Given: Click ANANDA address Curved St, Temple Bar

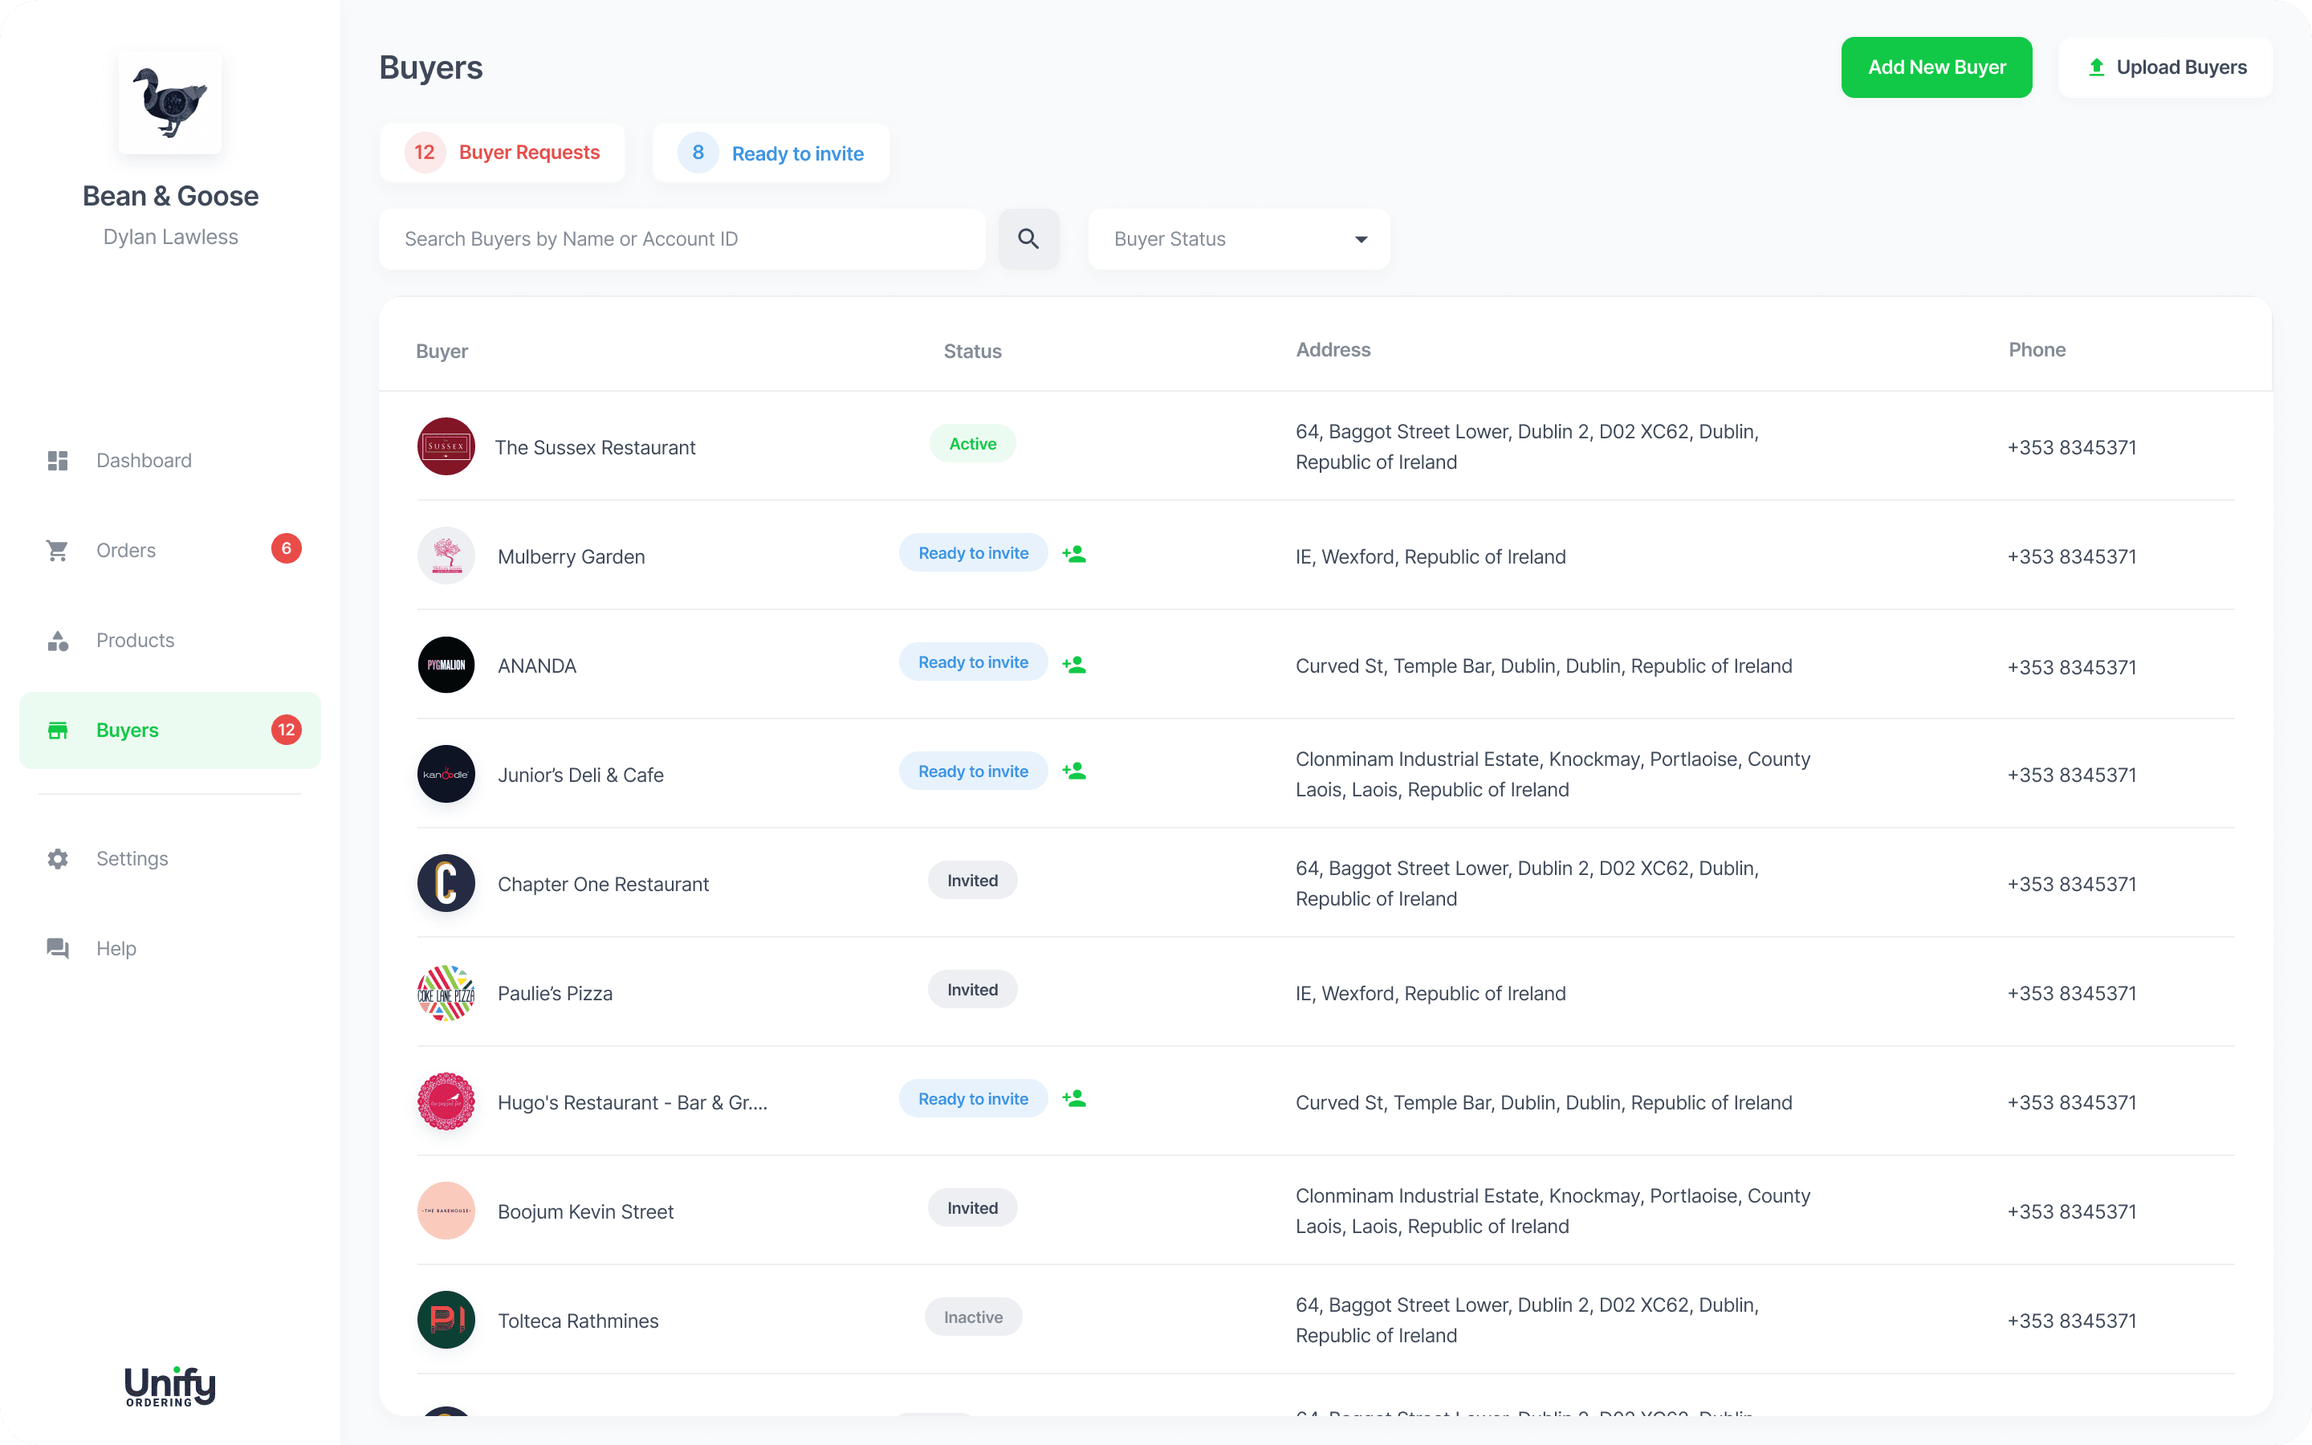Looking at the screenshot, I should coord(1543,666).
